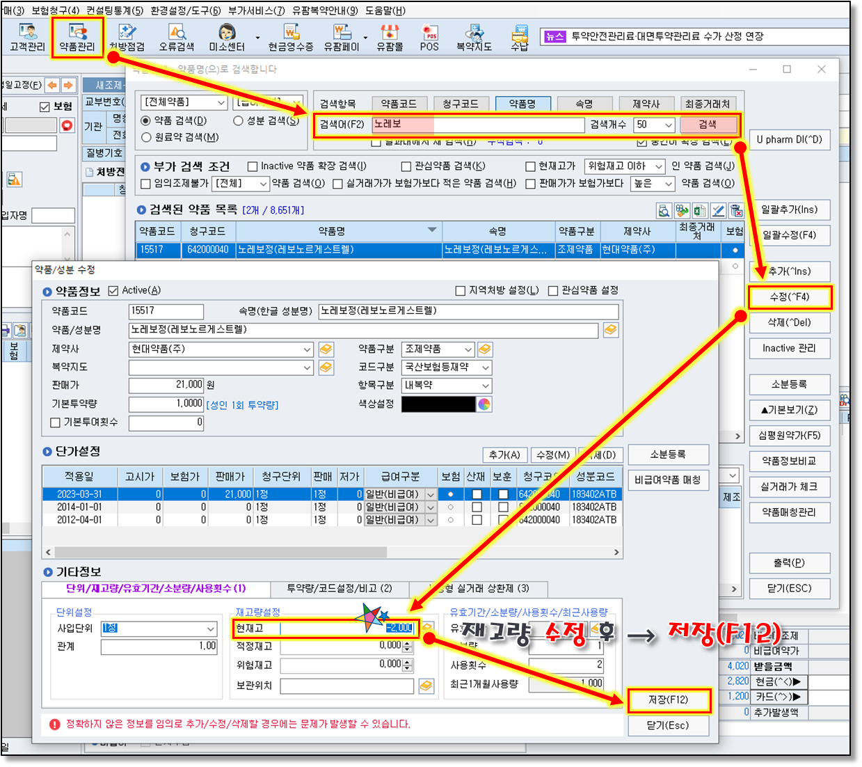This screenshot has height=767, width=862.
Task: Click the Inactive 관리 button
Action: (790, 349)
